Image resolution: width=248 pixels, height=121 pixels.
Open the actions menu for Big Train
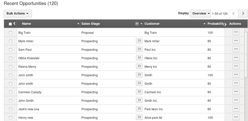pos(236,32)
